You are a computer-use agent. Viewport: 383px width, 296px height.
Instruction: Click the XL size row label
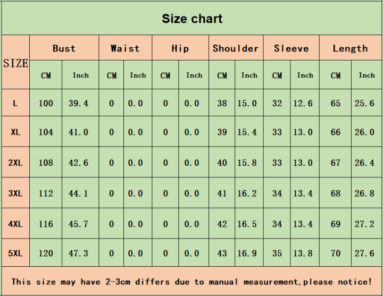(15, 132)
